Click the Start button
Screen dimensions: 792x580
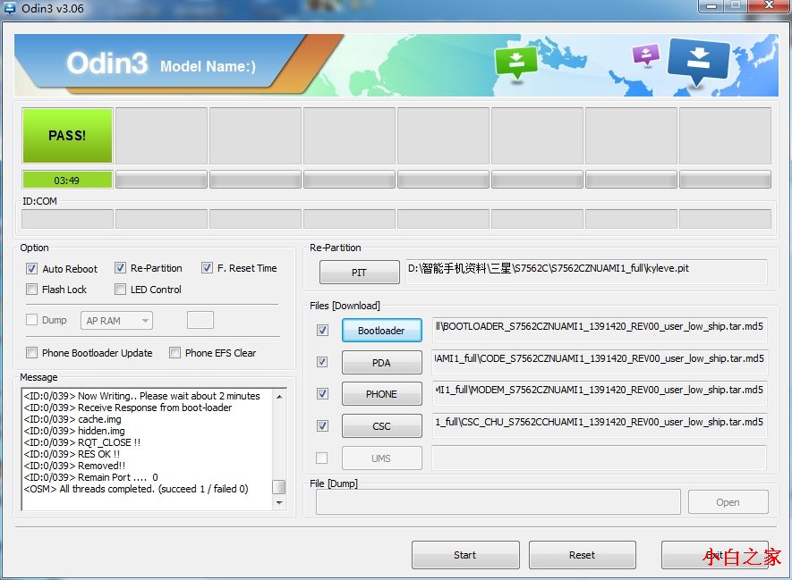coord(465,555)
